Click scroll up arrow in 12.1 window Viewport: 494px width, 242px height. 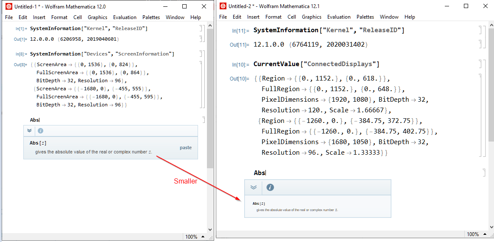491,25
